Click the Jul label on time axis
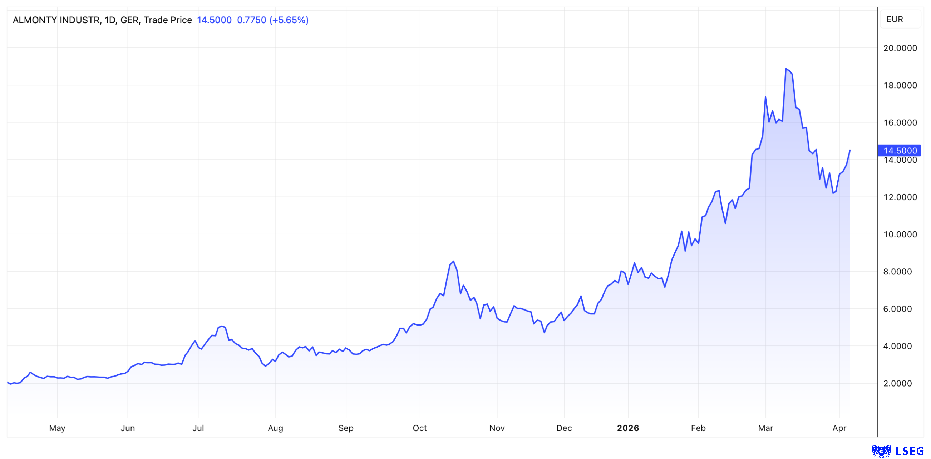 198,428
